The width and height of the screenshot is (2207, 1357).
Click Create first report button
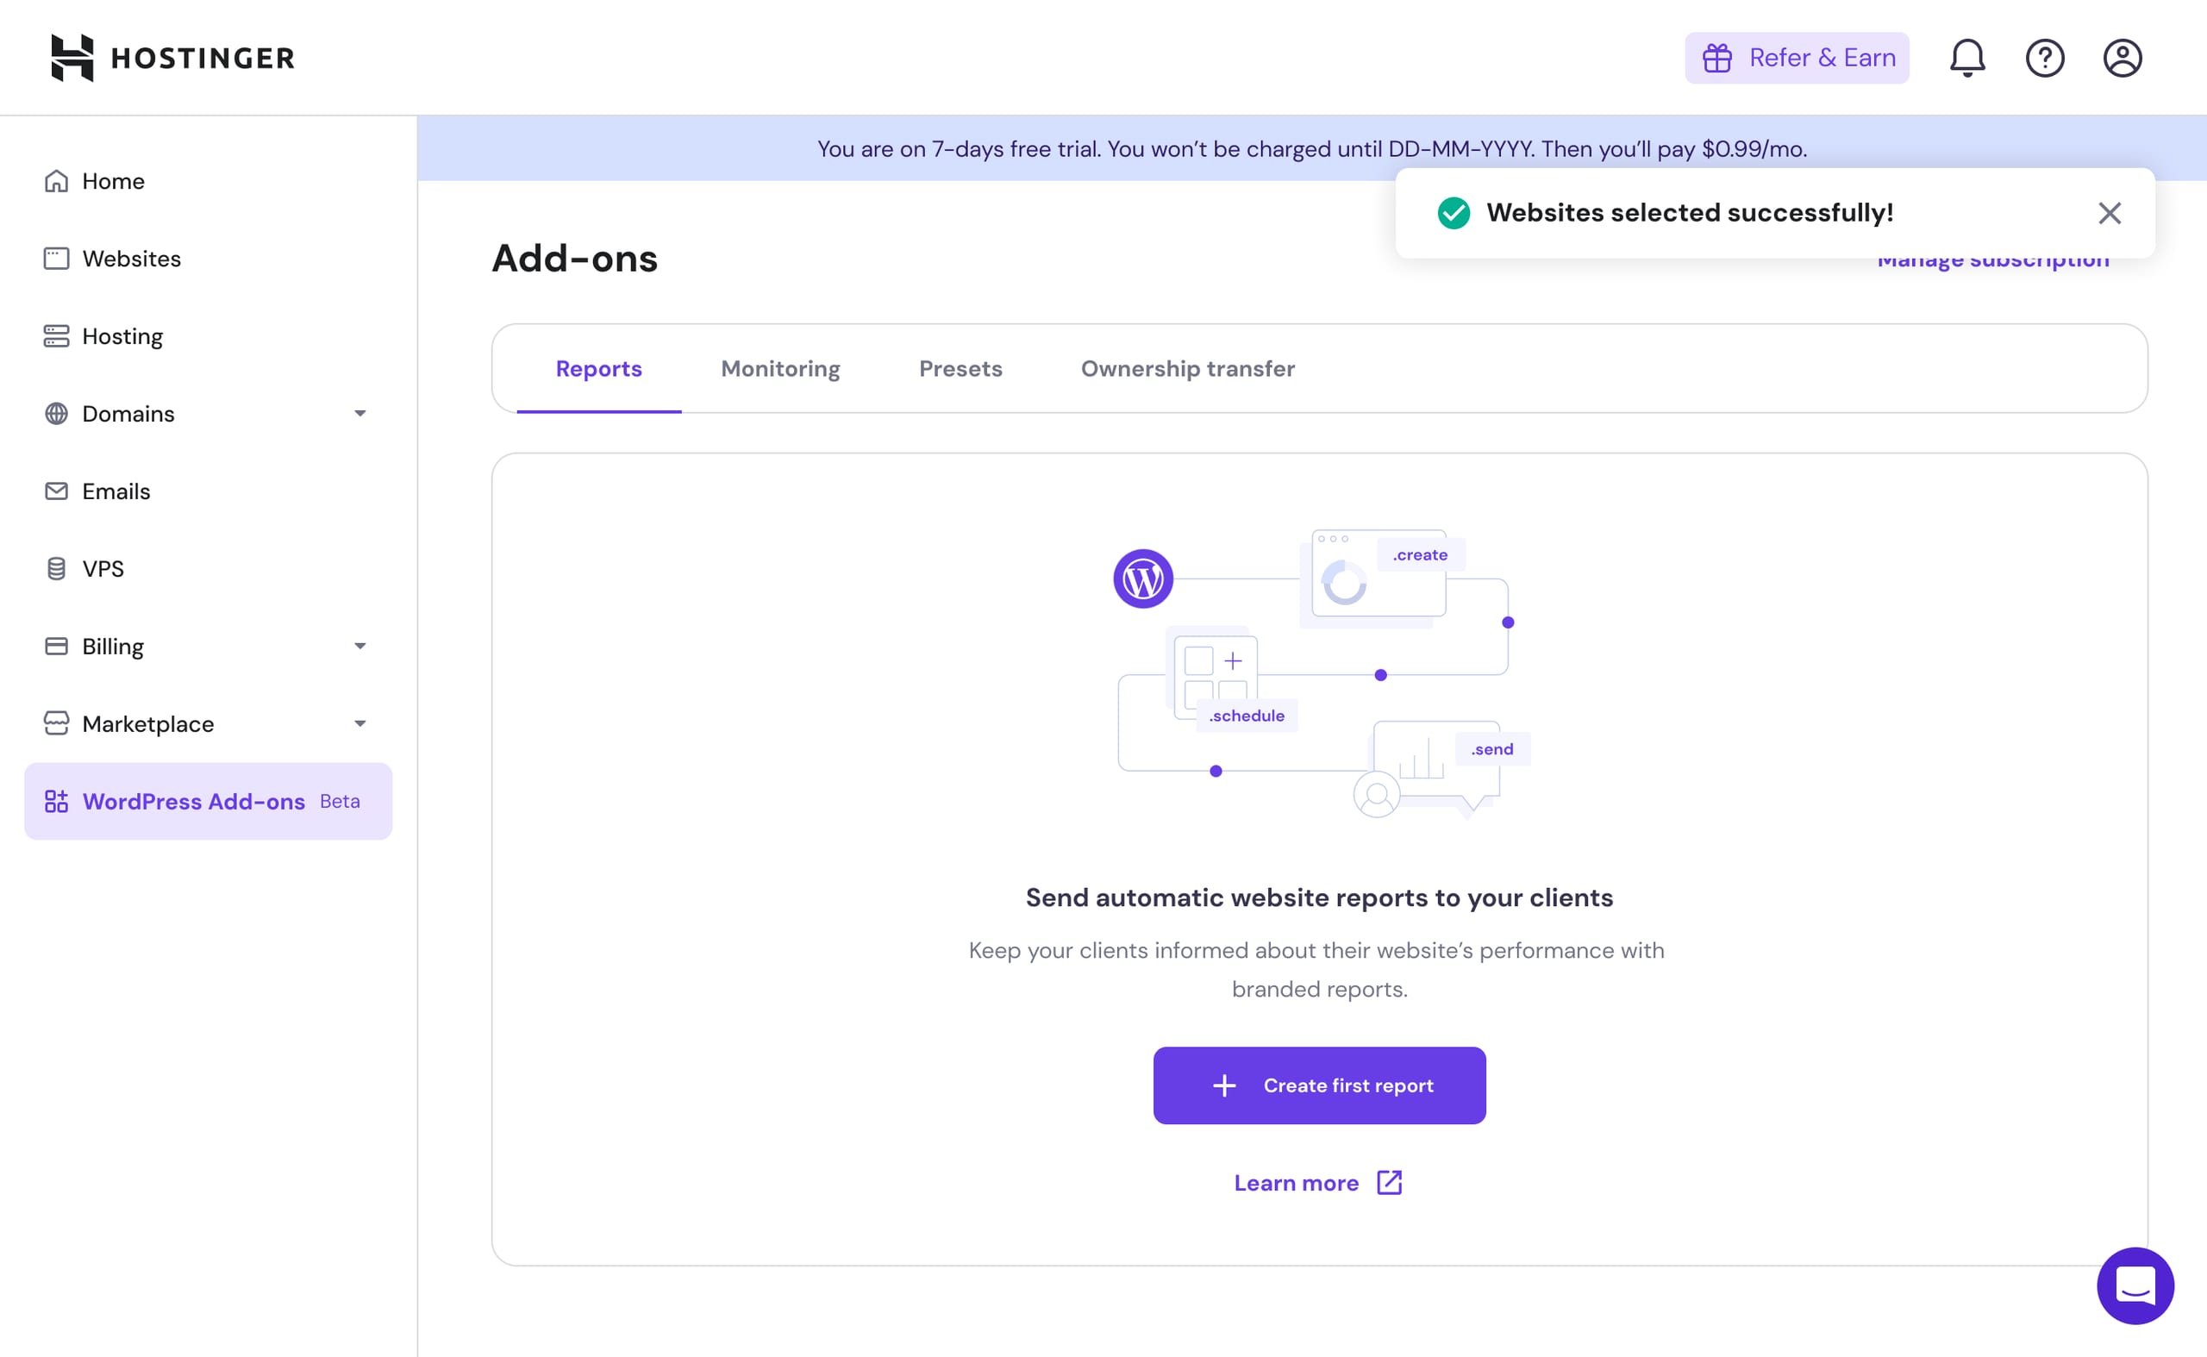1318,1085
